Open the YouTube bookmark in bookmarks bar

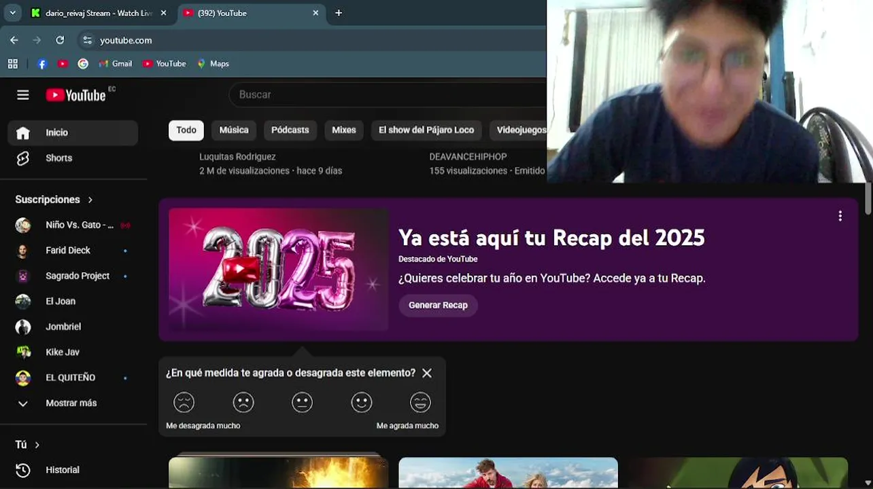[164, 64]
